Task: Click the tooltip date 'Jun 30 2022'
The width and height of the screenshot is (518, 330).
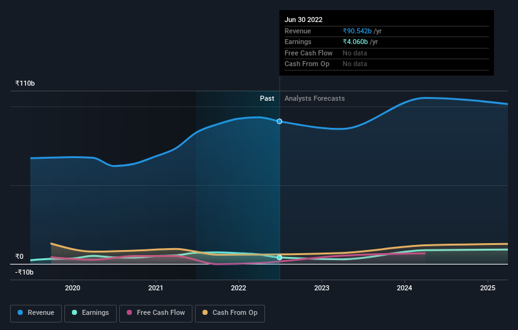Action: coord(303,20)
